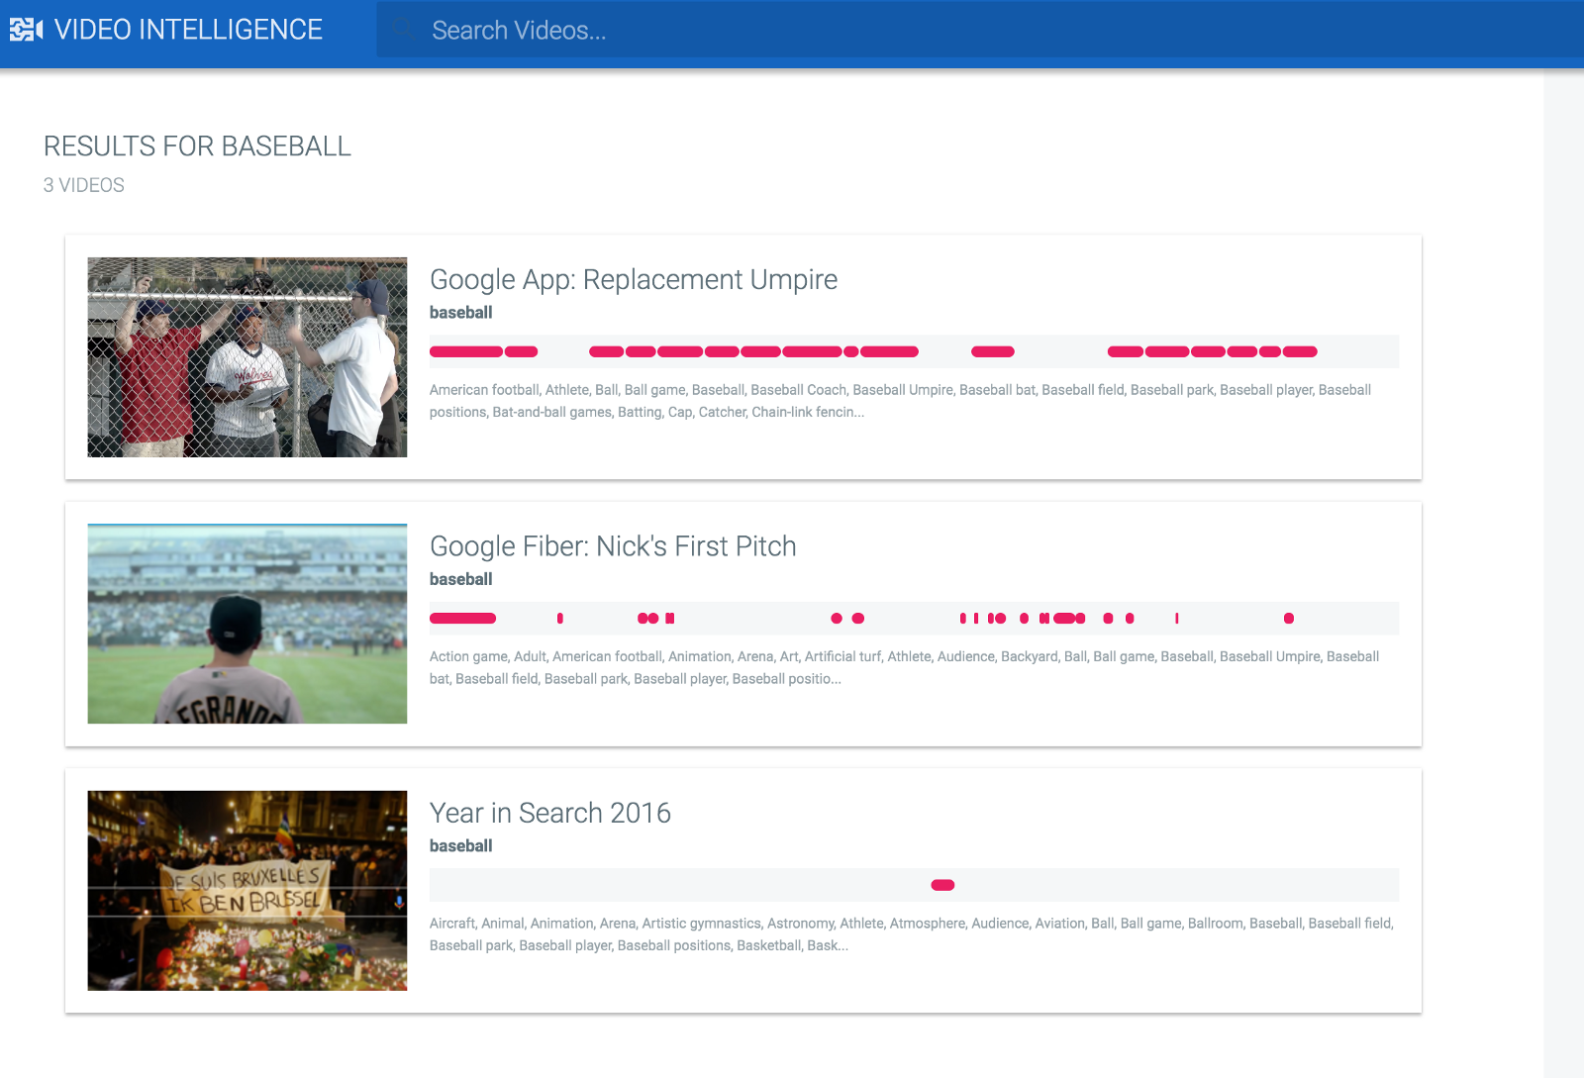Open the Google App: Replacement Umpire title
This screenshot has height=1078, width=1584.
(633, 280)
